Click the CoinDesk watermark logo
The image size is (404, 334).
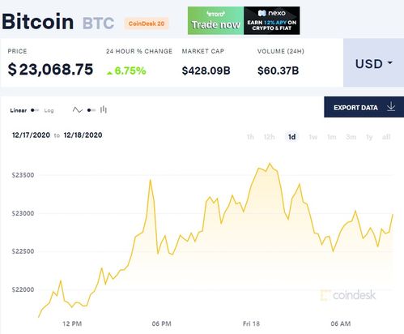(348, 295)
